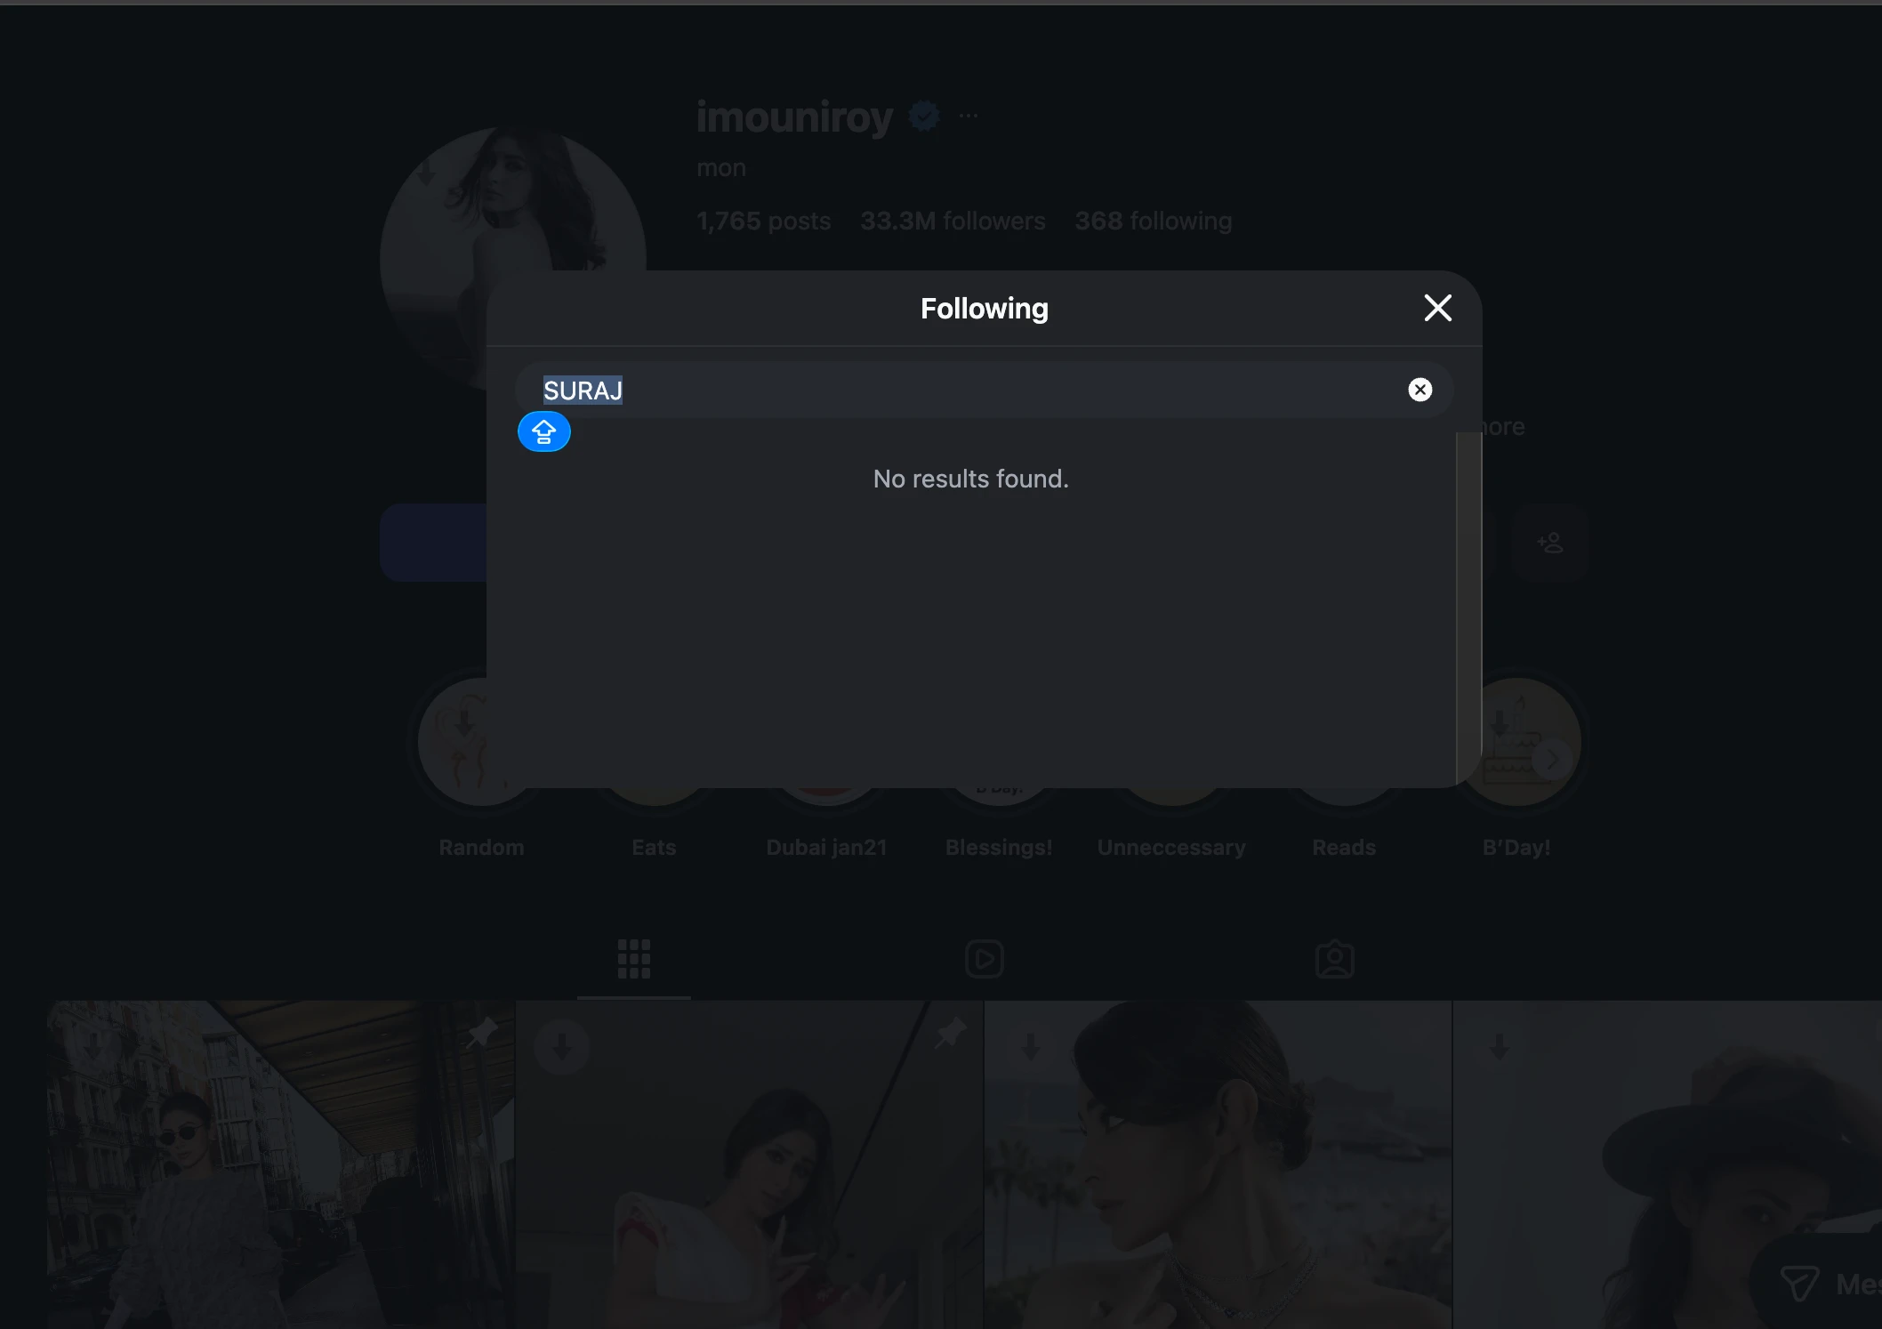Click download arrow on Random highlight
Screen dimensions: 1882x1329
[x=464, y=724]
